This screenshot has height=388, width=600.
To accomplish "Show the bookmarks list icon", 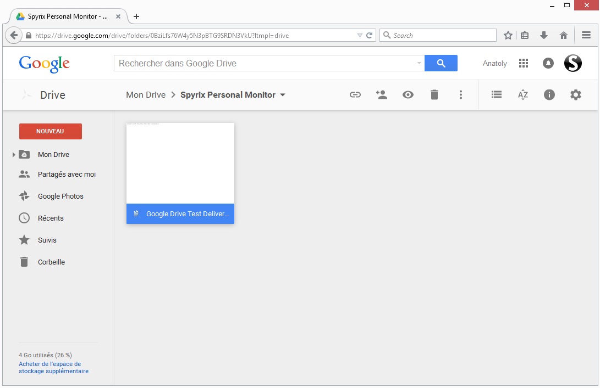I will click(x=525, y=36).
